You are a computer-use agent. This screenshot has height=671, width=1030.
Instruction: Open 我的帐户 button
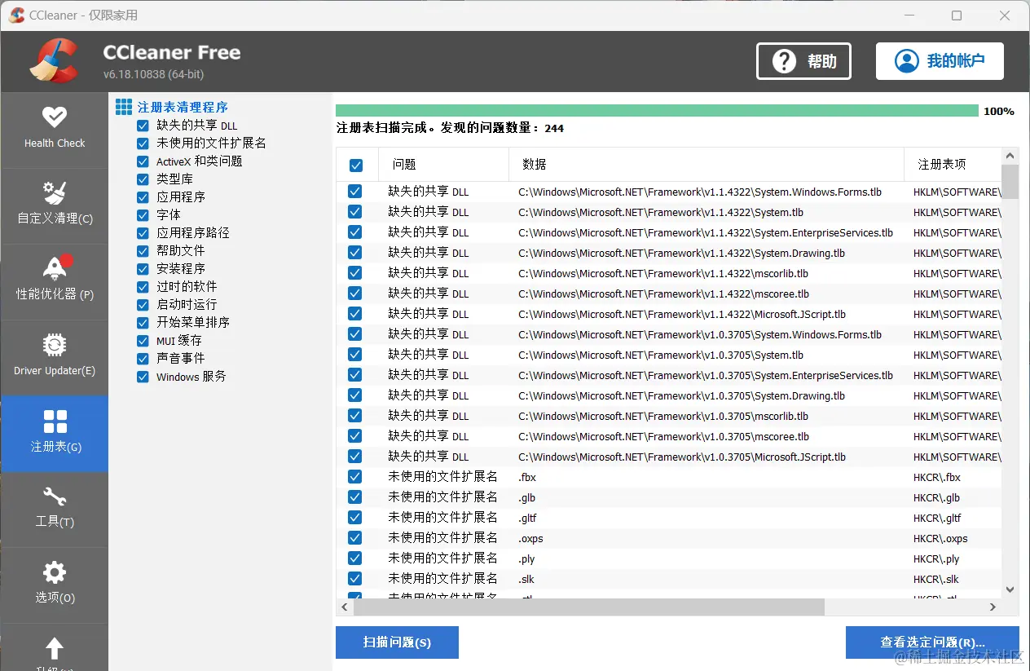[x=940, y=61]
